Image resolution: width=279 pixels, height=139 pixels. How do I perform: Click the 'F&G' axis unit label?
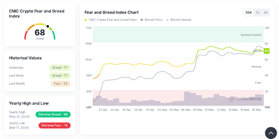pos(267,107)
